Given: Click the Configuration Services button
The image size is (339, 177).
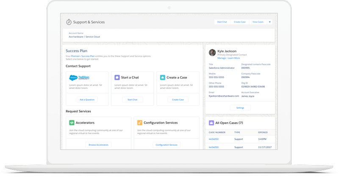Looking at the screenshot, I should (167, 145).
